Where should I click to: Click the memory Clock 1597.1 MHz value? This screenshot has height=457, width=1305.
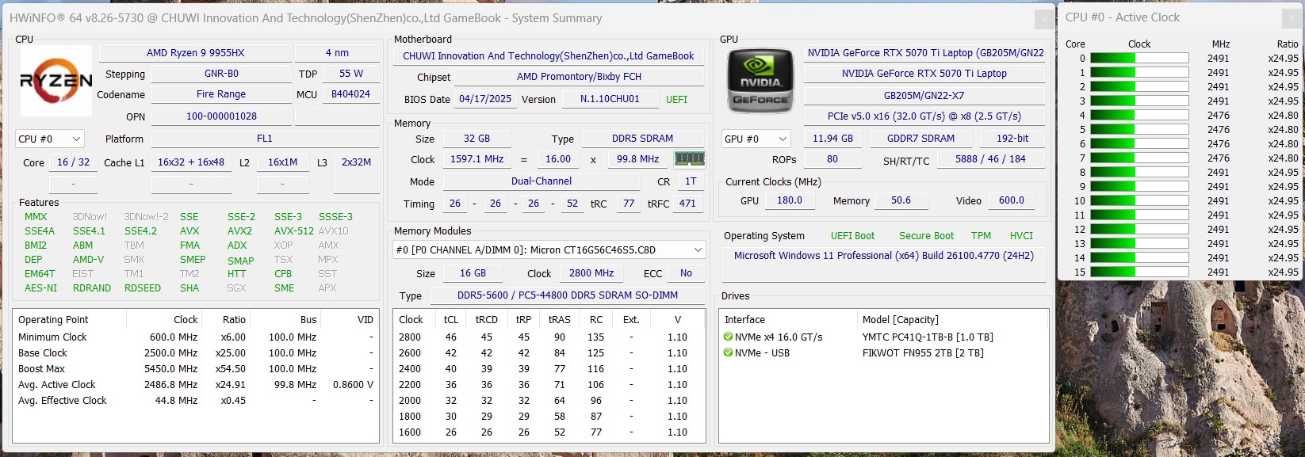[476, 159]
